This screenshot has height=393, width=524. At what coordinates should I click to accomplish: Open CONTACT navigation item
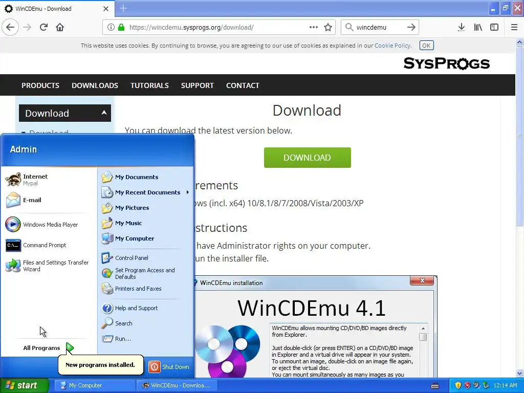pos(243,85)
